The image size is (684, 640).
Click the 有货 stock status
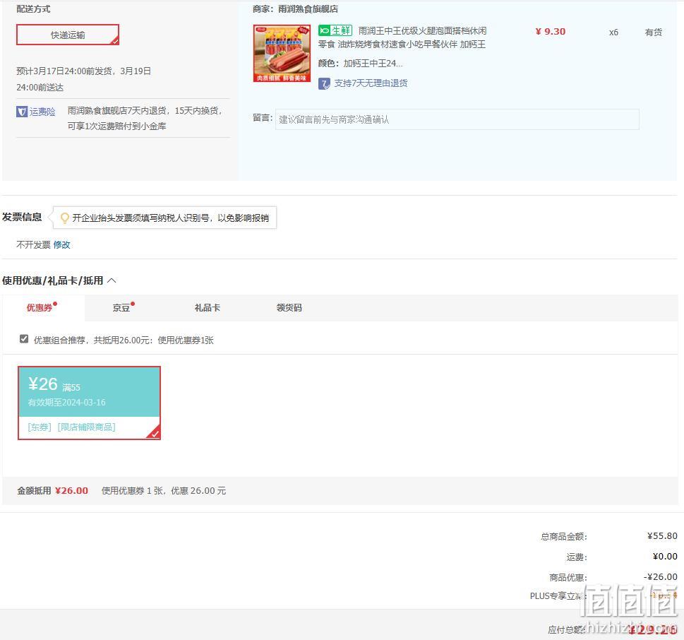pos(654,32)
